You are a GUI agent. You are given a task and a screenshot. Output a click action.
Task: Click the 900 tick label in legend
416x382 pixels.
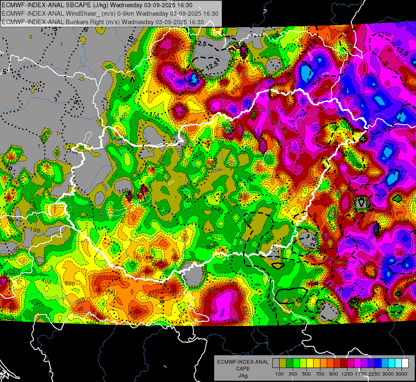coord(334,374)
